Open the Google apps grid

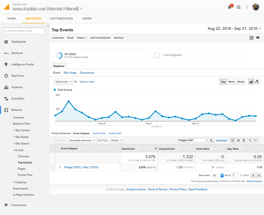(238, 7)
